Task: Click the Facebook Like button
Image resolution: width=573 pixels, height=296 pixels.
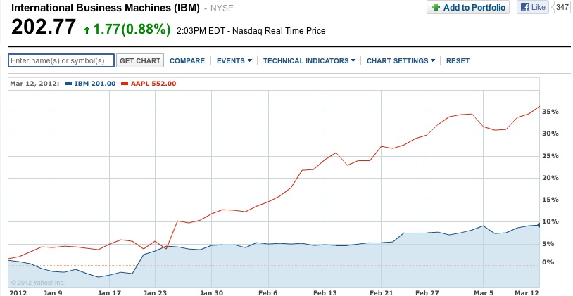Action: coord(532,8)
